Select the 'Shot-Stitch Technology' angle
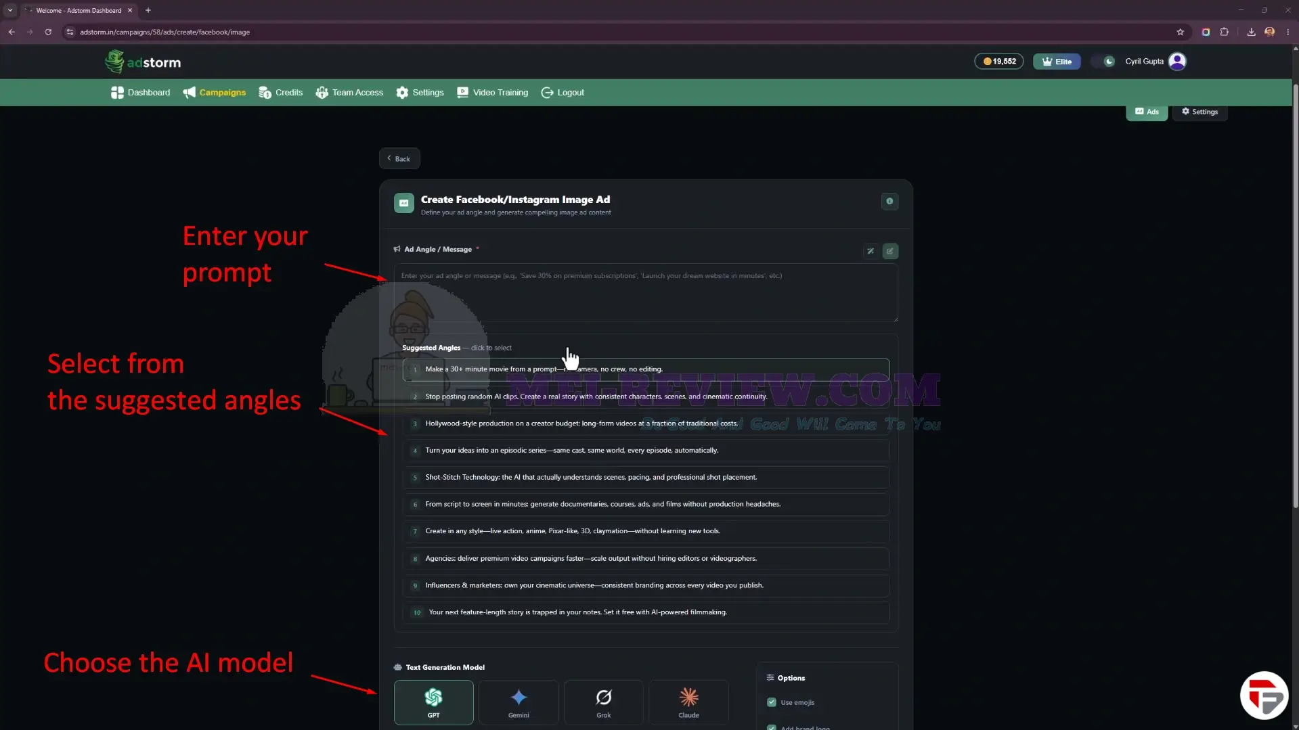Viewport: 1299px width, 730px height. pyautogui.click(x=646, y=478)
